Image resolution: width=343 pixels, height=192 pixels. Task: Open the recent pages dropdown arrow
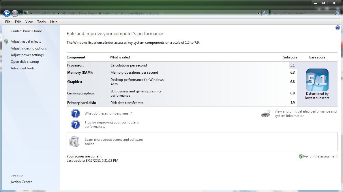(x=20, y=13)
